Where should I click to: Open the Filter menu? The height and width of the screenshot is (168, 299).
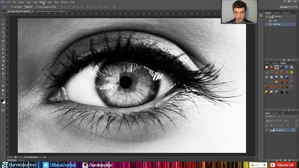click(x=50, y=2)
